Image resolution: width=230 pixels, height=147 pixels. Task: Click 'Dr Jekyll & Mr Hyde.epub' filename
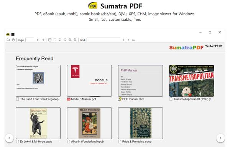36,142
